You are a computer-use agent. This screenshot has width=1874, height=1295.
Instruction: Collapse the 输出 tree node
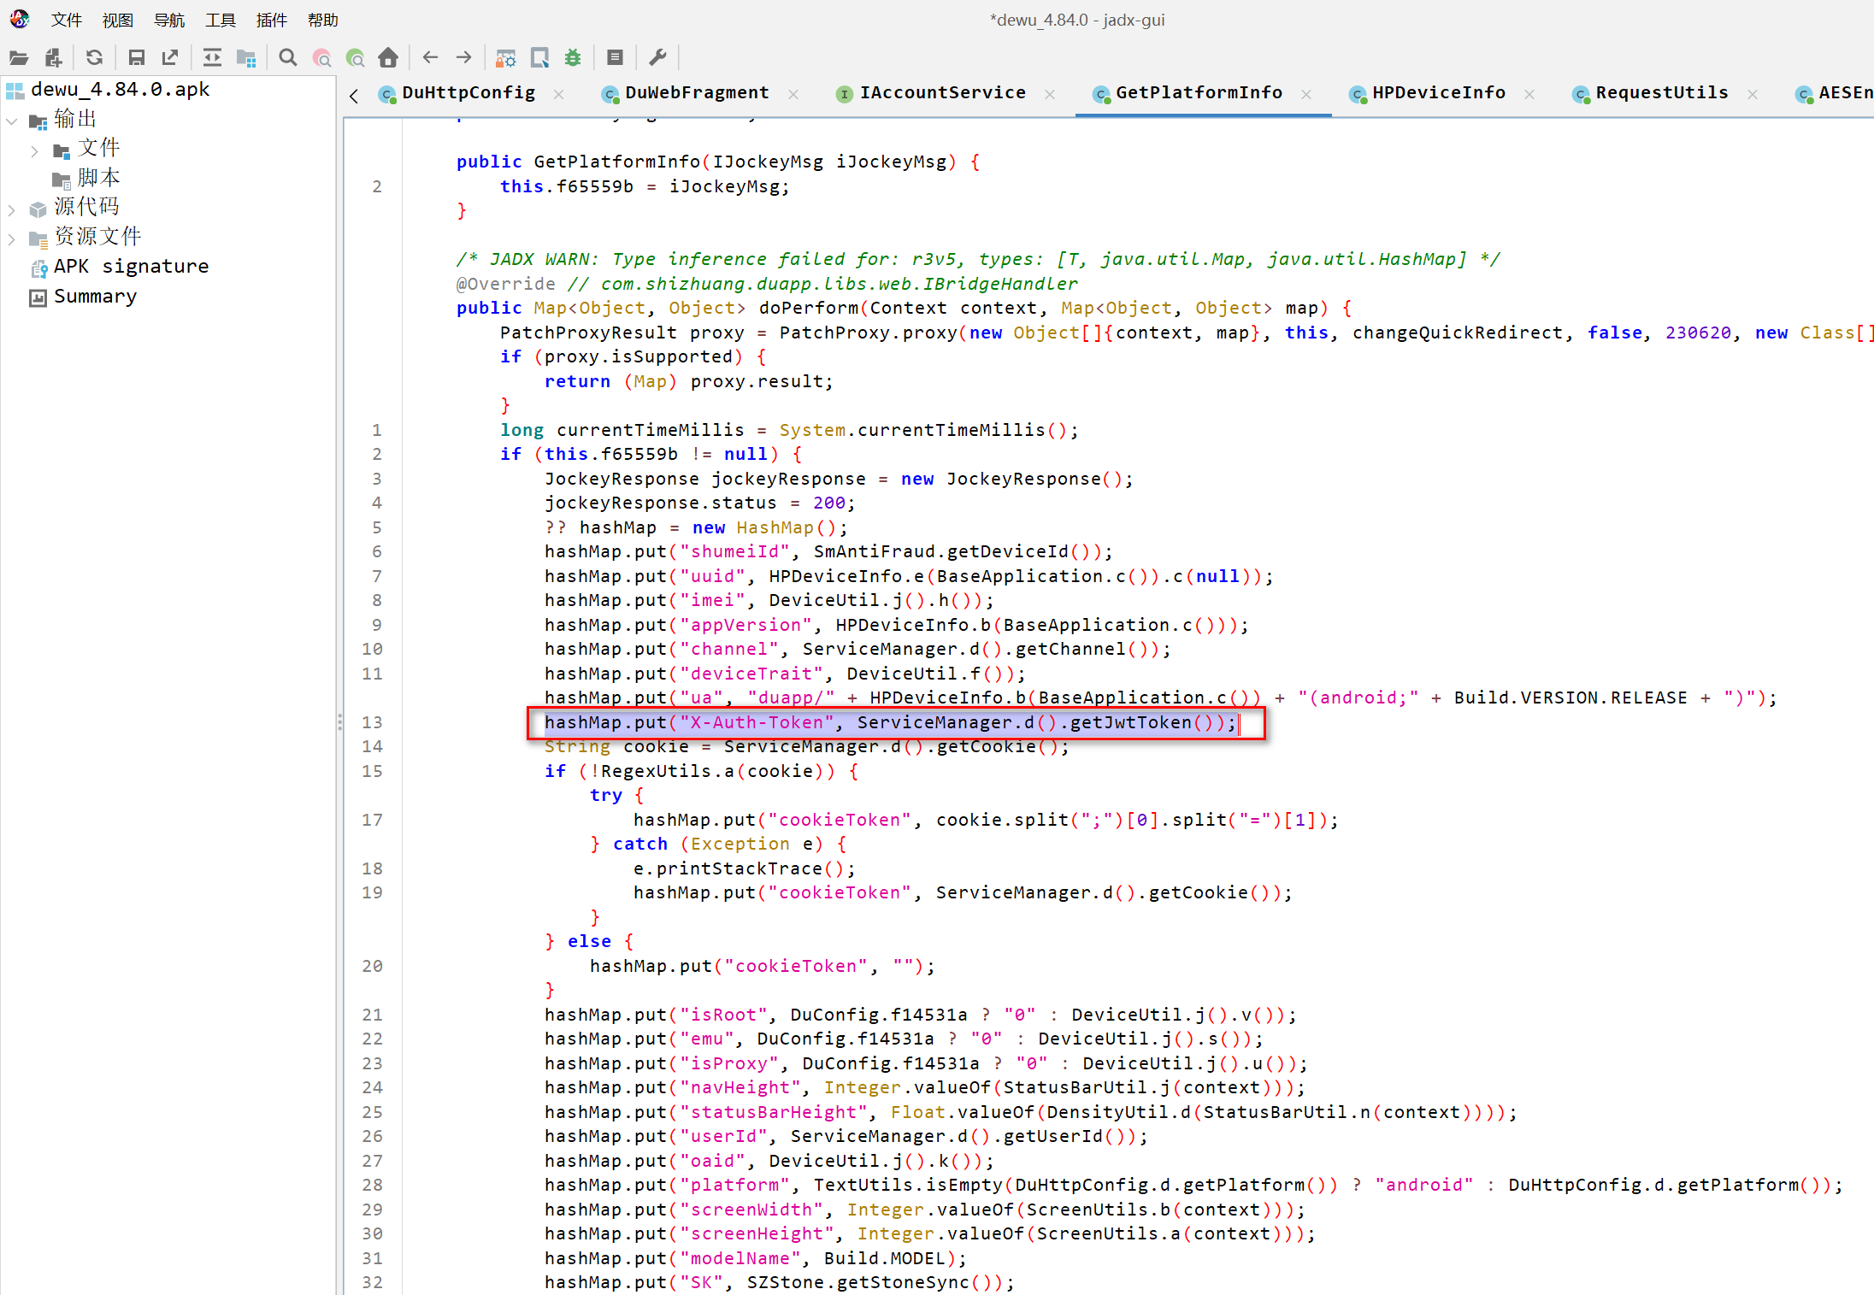tap(11, 121)
